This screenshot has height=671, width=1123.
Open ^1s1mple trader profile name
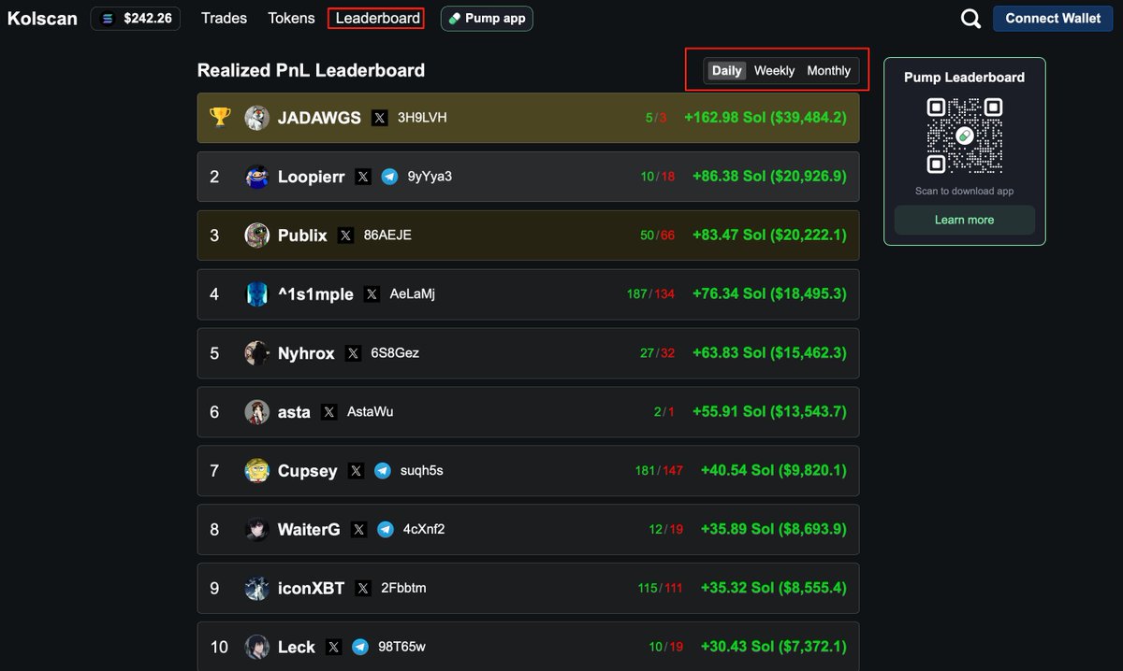pos(315,294)
